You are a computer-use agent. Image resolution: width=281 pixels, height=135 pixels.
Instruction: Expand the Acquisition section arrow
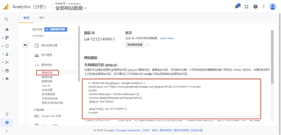[x=3, y=62]
